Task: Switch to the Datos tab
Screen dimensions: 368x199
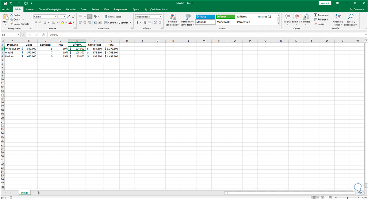Action: pyautogui.click(x=84, y=9)
